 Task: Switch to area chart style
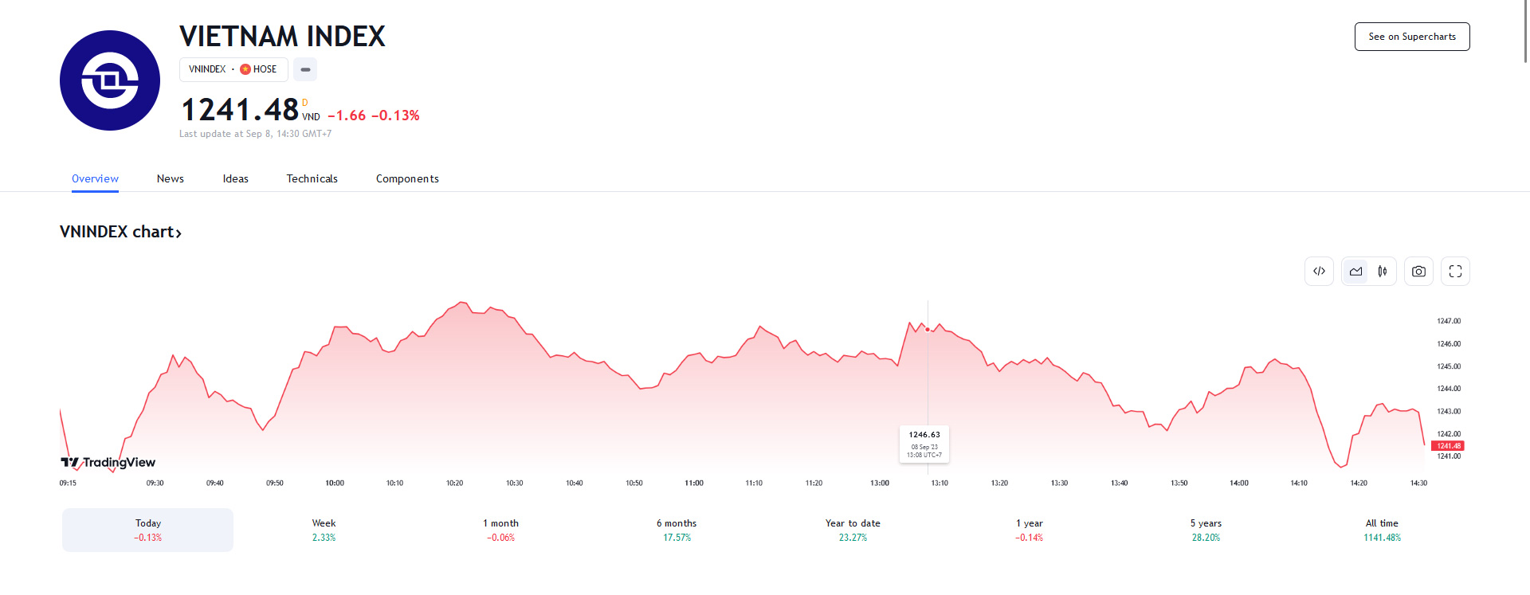click(1355, 272)
